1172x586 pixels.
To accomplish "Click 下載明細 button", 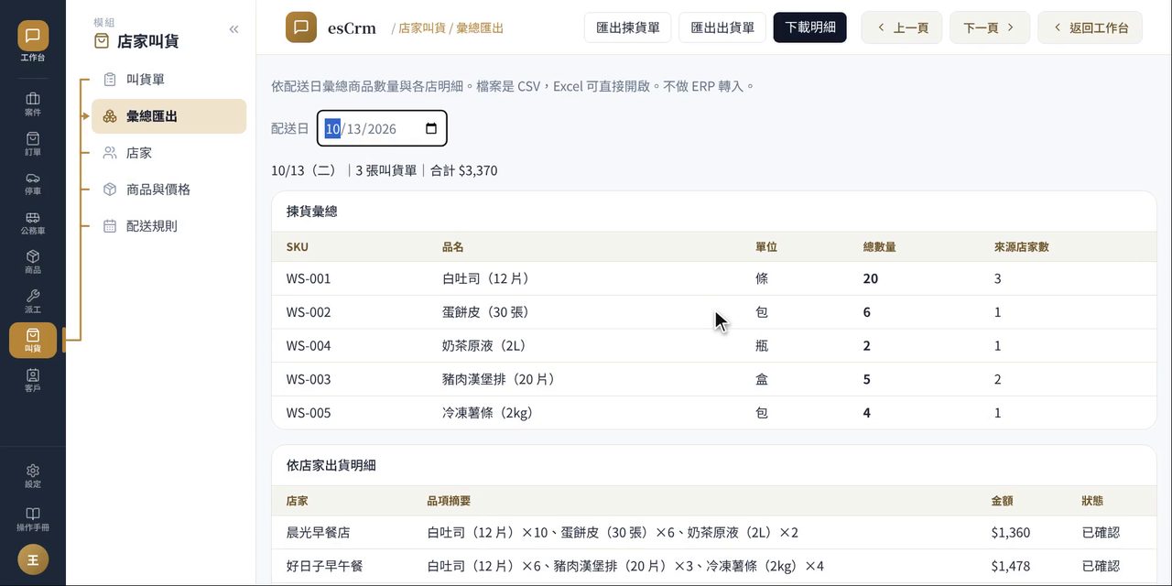I will pyautogui.click(x=810, y=27).
